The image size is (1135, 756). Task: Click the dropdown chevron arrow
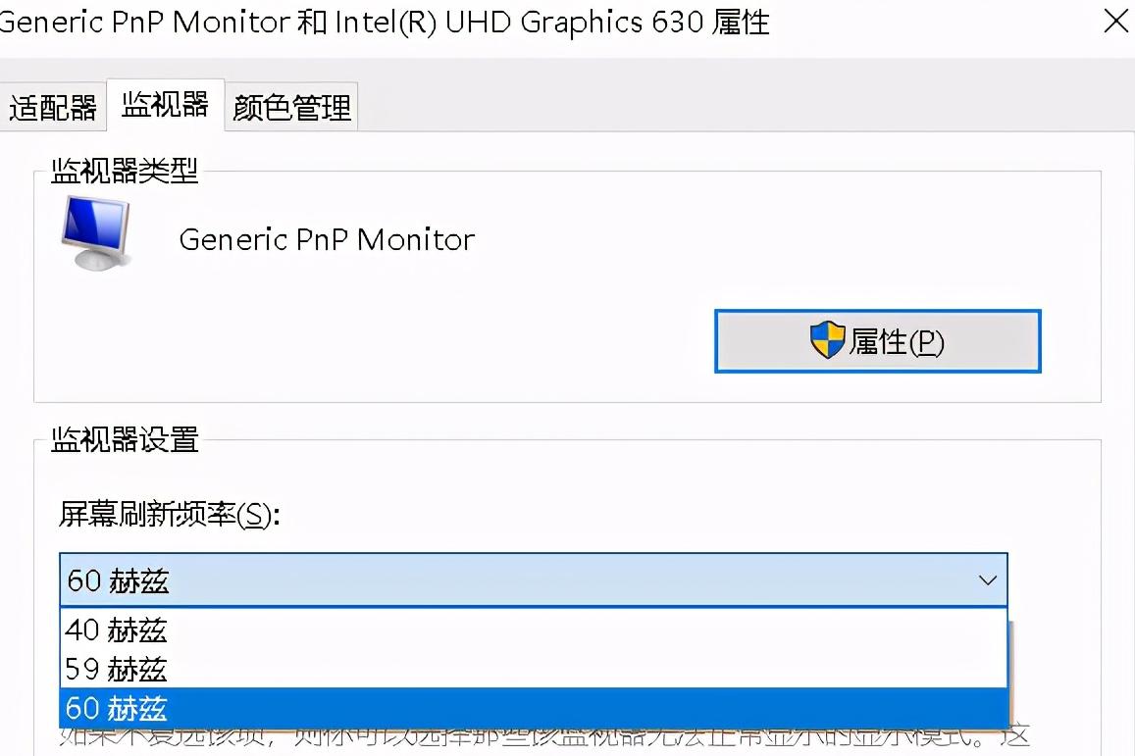pyautogui.click(x=987, y=580)
